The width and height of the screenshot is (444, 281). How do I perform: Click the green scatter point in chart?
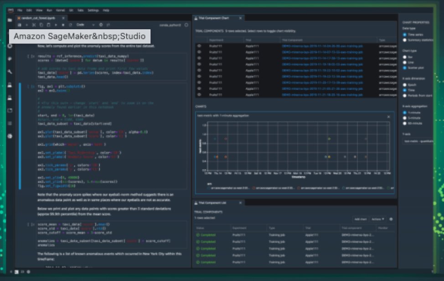329,139
